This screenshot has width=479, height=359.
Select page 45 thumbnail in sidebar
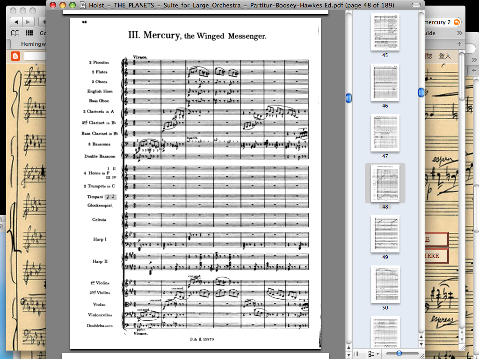(x=385, y=32)
